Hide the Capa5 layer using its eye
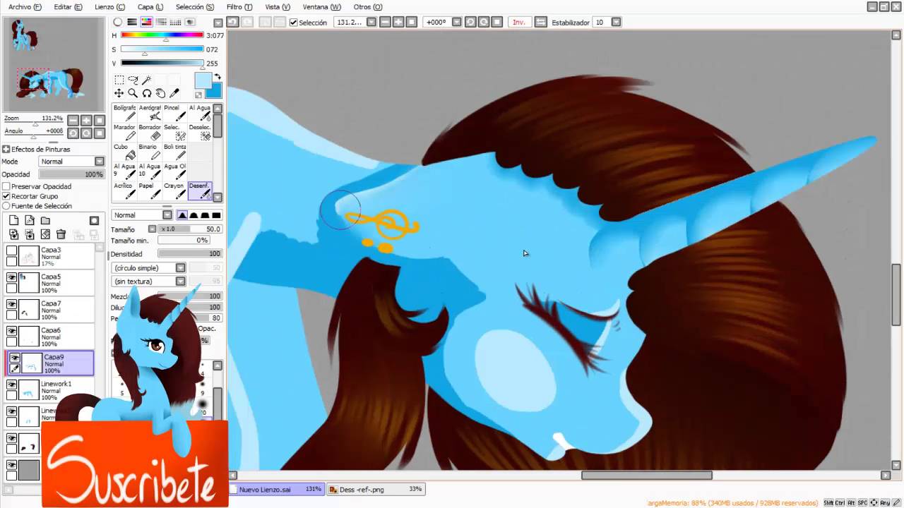 pos(11,278)
